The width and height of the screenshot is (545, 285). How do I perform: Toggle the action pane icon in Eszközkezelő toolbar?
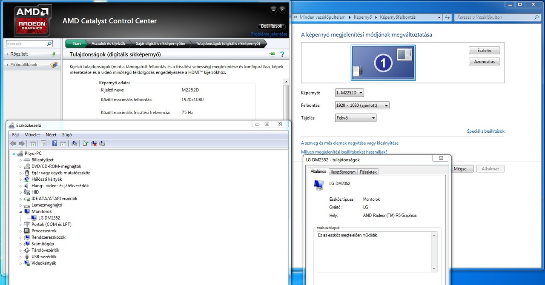click(x=63, y=144)
